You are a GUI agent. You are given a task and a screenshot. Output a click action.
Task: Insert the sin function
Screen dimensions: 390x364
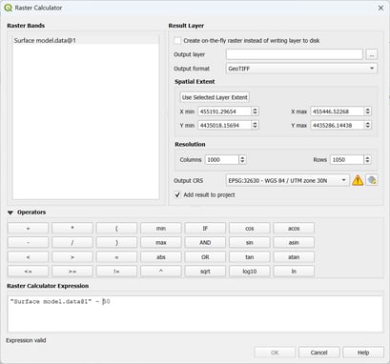[x=250, y=242]
